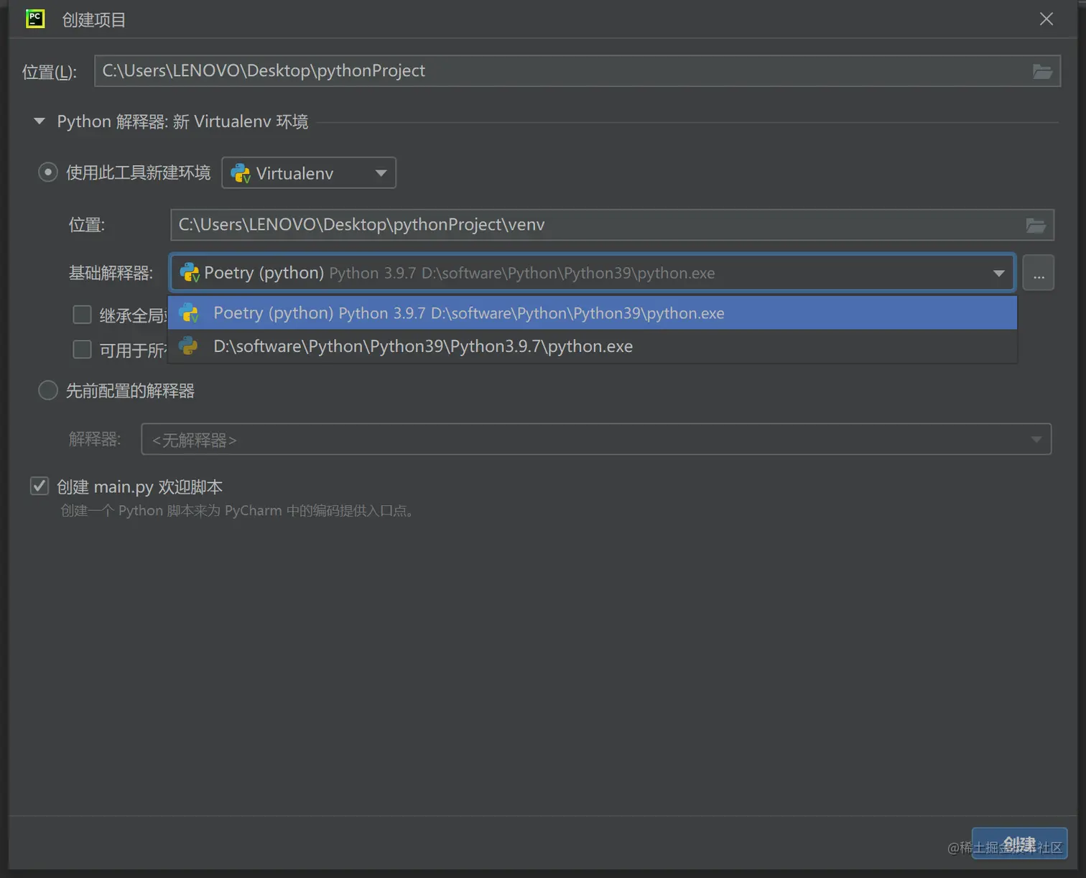Image resolution: width=1086 pixels, height=878 pixels.
Task: Open the Virtualenv tool dropdown
Action: click(309, 173)
